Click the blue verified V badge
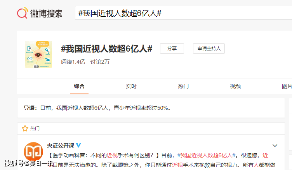The width and height of the screenshot is (292, 170). pyautogui.click(x=78, y=145)
